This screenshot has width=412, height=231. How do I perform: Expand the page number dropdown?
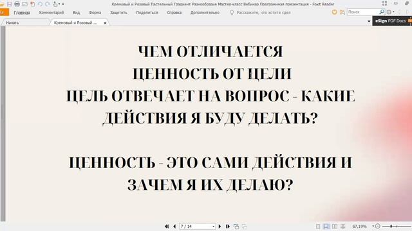tap(213, 227)
